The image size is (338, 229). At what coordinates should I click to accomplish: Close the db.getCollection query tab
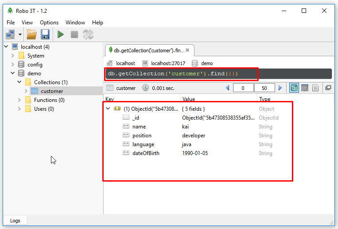[x=187, y=50]
